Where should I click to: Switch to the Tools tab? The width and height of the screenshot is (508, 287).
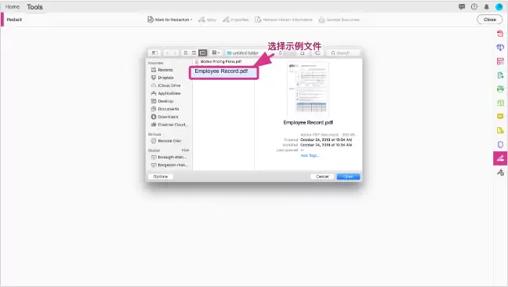34,7
